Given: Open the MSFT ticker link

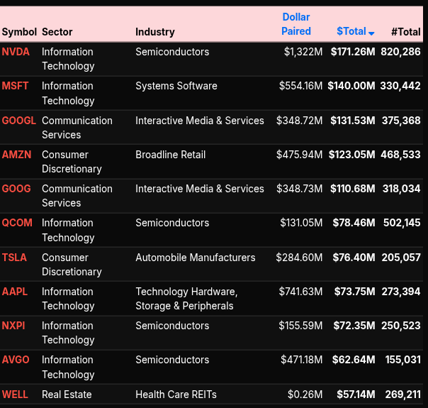Looking at the screenshot, I should [16, 86].
